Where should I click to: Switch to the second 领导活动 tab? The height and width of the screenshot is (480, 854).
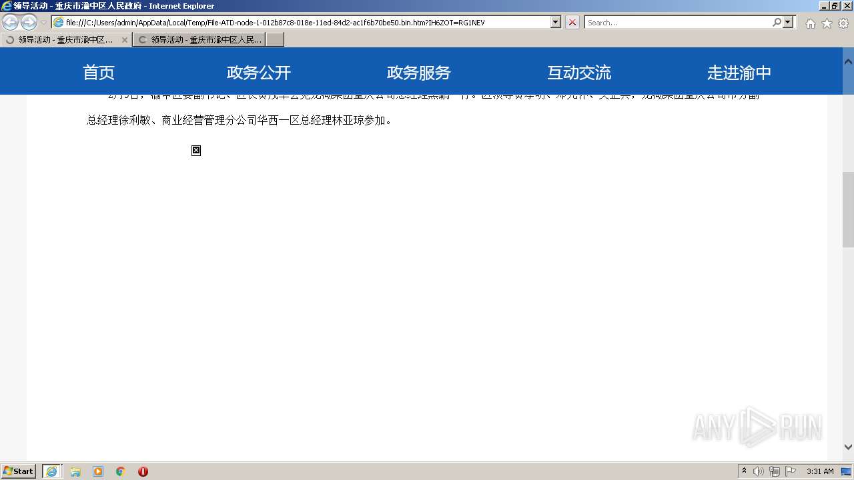pyautogui.click(x=199, y=40)
